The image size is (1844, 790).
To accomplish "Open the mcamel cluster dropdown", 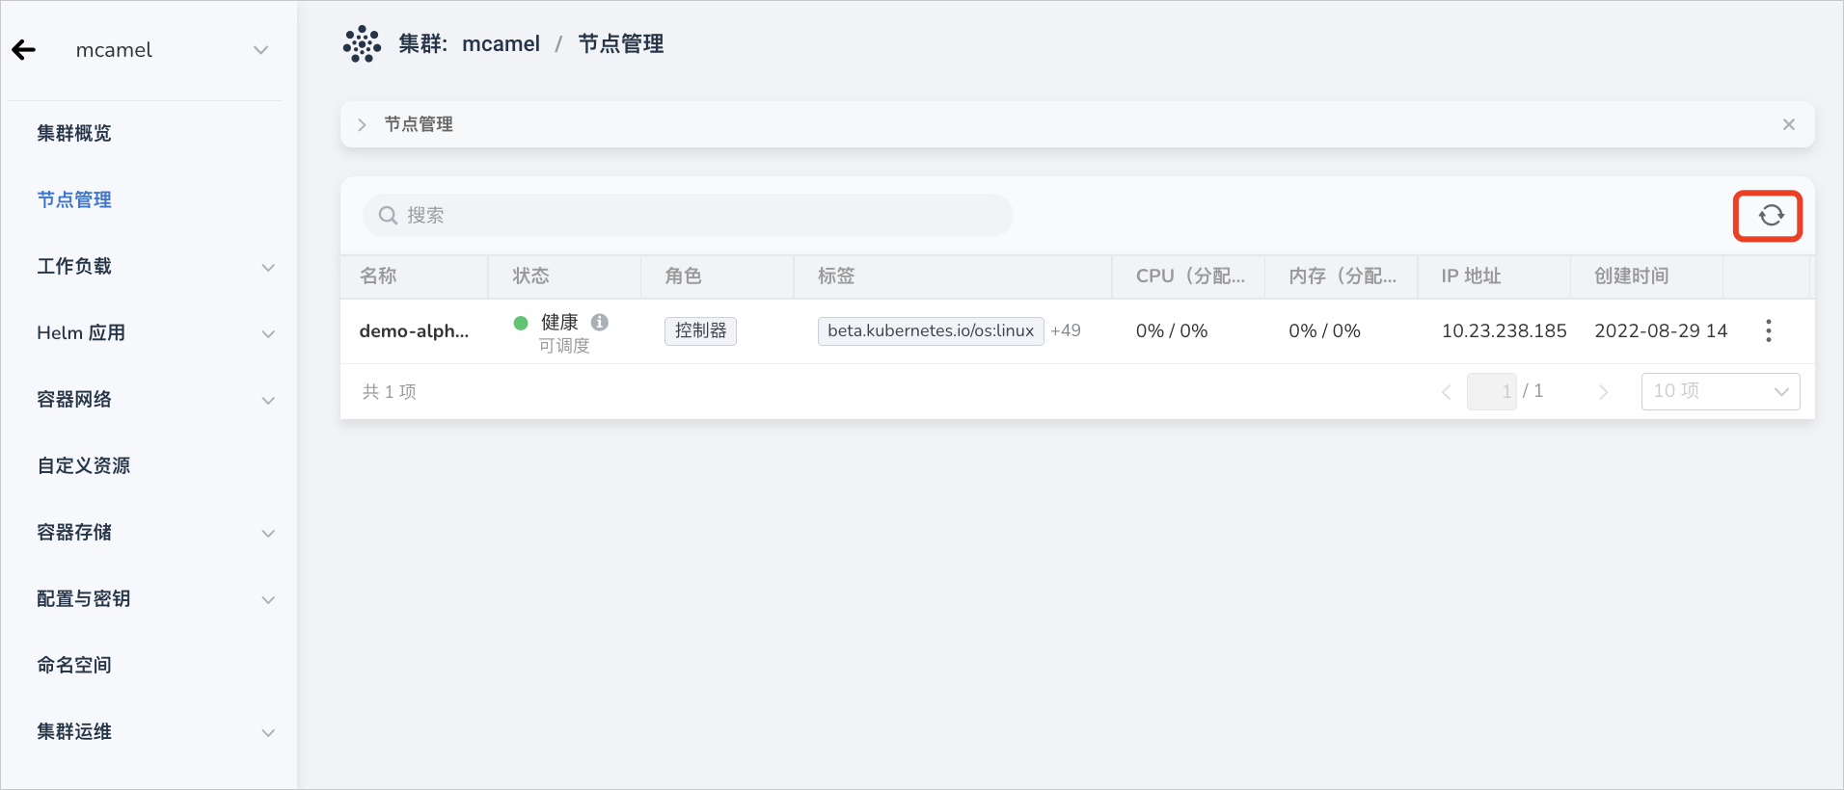I will (260, 50).
